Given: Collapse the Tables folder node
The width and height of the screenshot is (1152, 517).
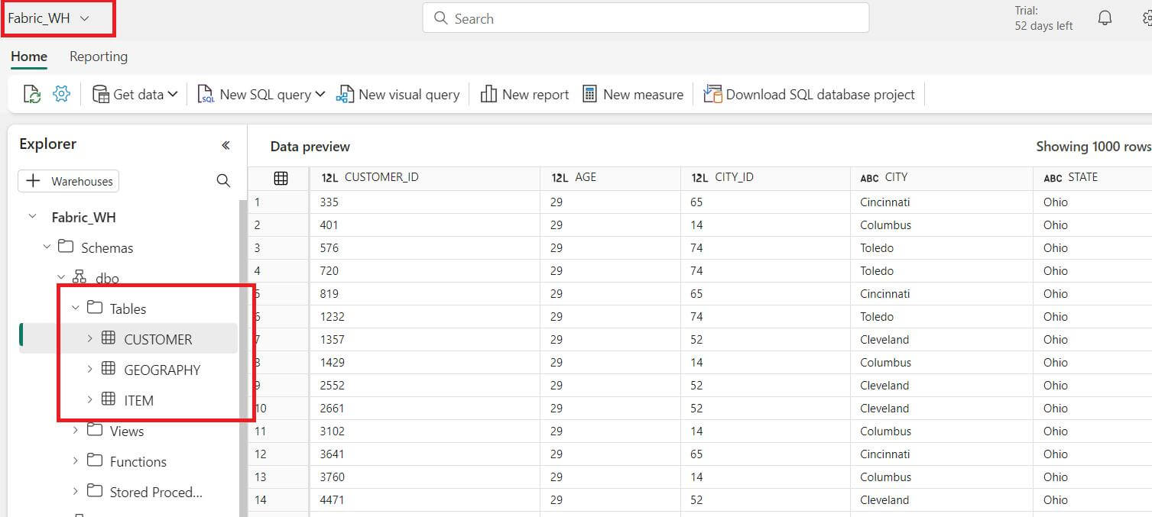Looking at the screenshot, I should 75,308.
